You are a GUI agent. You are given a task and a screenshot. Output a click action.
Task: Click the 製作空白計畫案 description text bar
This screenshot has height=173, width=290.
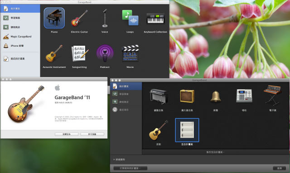point(215,152)
